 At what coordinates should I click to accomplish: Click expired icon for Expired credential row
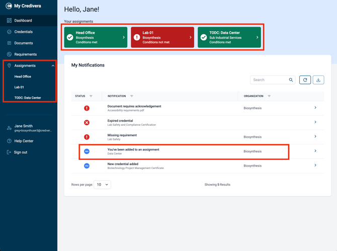87,123
